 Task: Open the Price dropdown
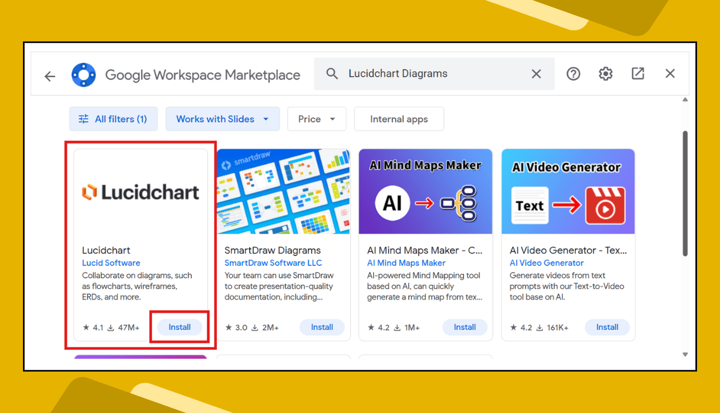317,119
